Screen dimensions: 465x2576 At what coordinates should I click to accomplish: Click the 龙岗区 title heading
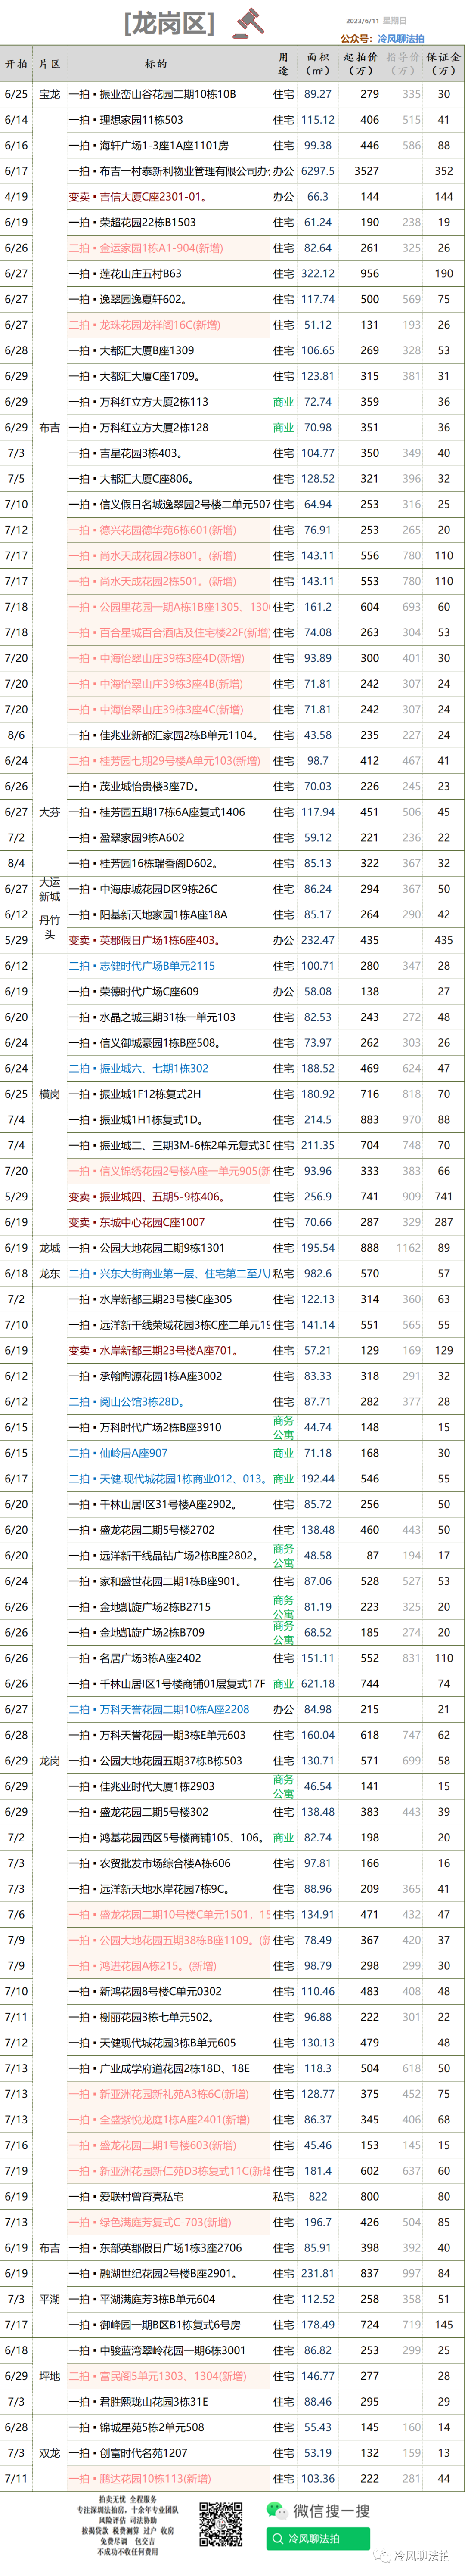click(x=169, y=23)
